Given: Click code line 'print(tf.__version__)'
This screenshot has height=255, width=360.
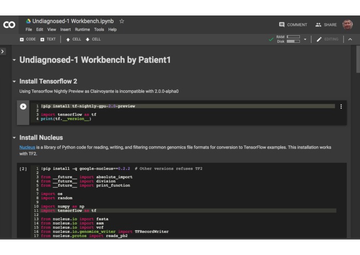Looking at the screenshot, I should (x=66, y=119).
